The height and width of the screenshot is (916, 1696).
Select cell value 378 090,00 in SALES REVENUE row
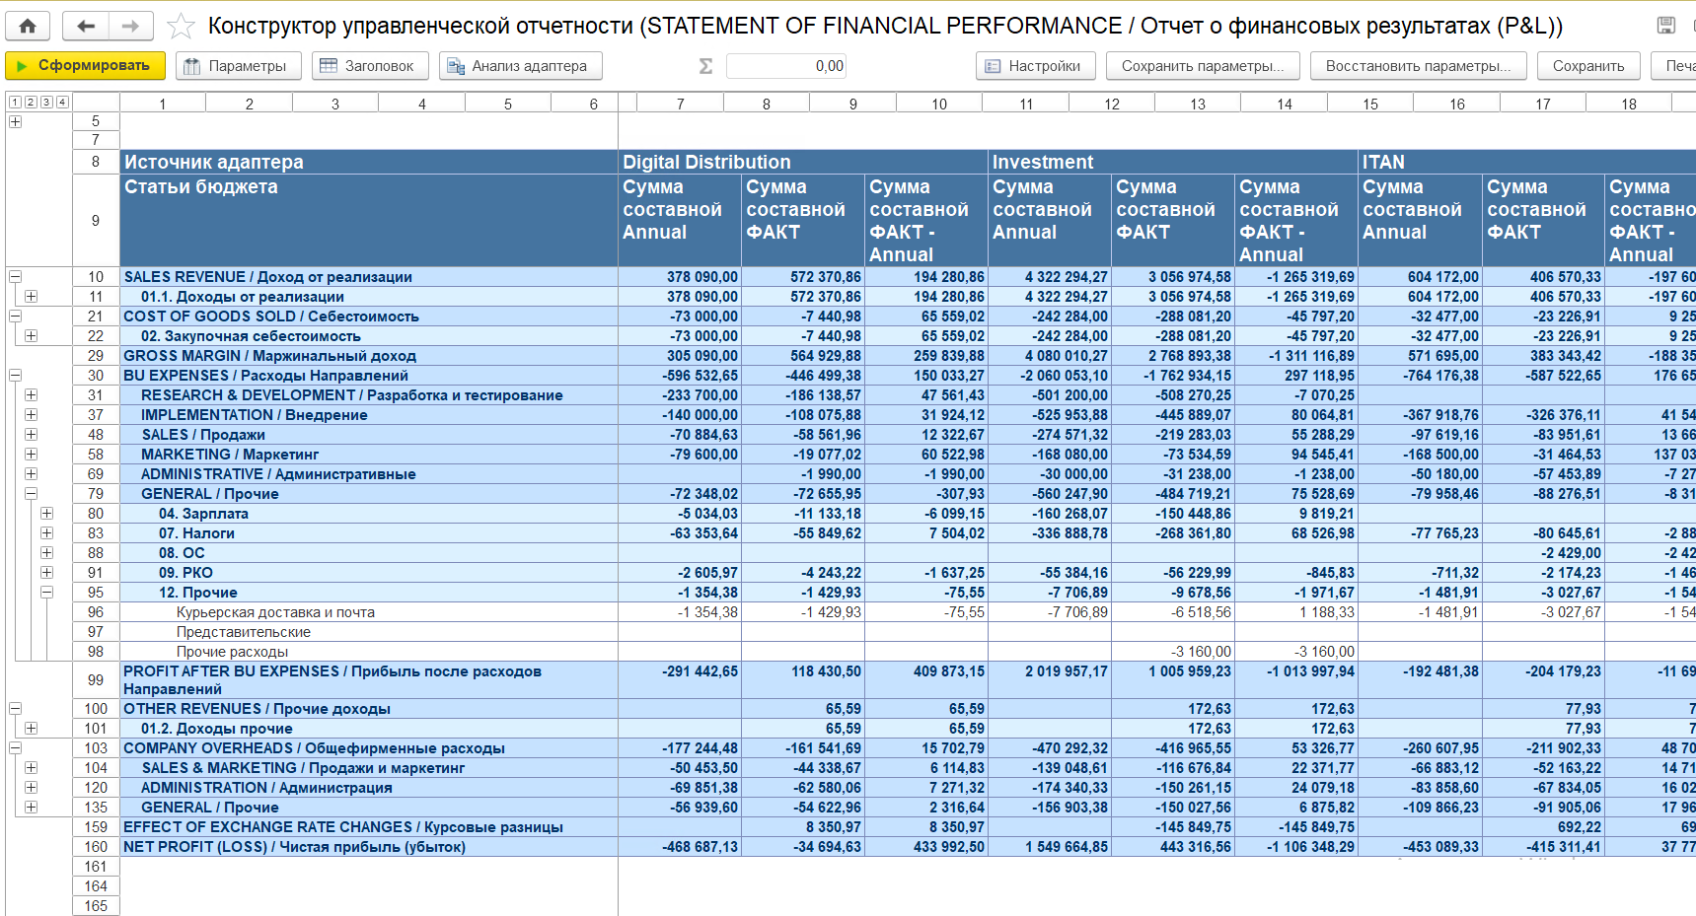(680, 277)
